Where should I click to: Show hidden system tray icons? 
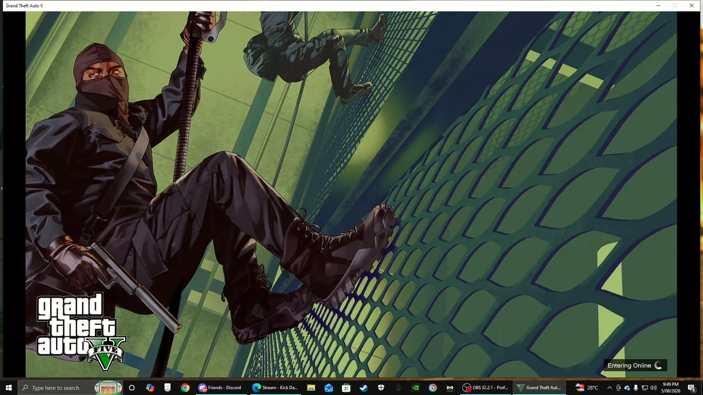[609, 387]
